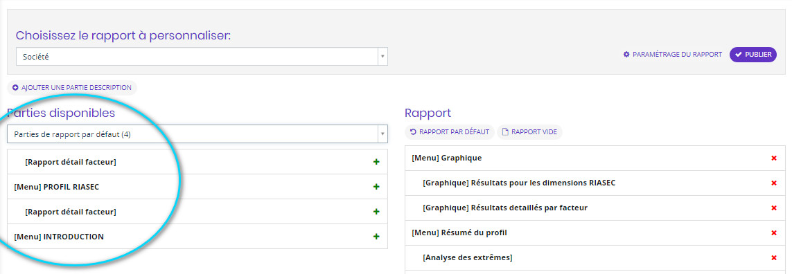
Task: Expand the Parties de rapport par défaut (4) dropdown
Action: pyautogui.click(x=197, y=134)
